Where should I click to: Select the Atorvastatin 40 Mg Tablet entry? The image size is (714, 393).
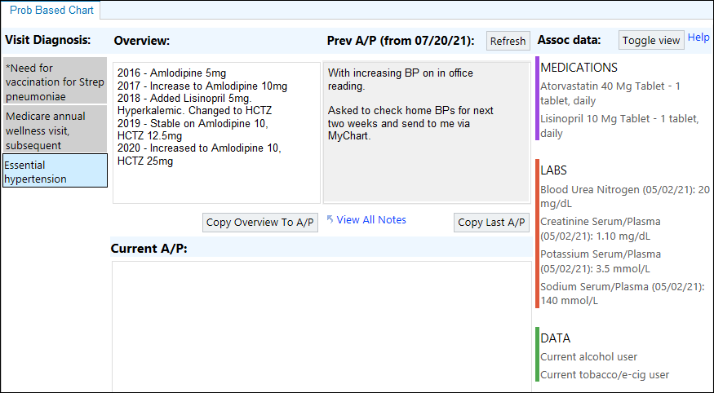[610, 93]
